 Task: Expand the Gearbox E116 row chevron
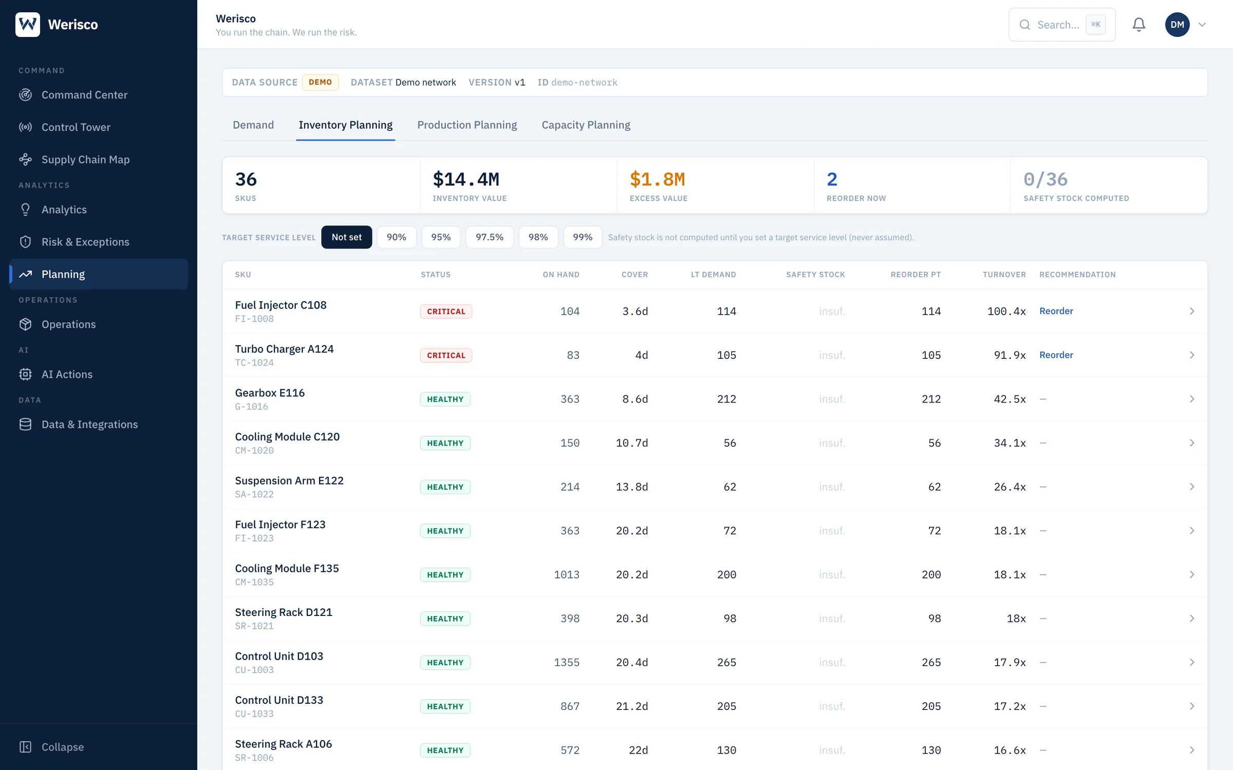click(x=1192, y=399)
